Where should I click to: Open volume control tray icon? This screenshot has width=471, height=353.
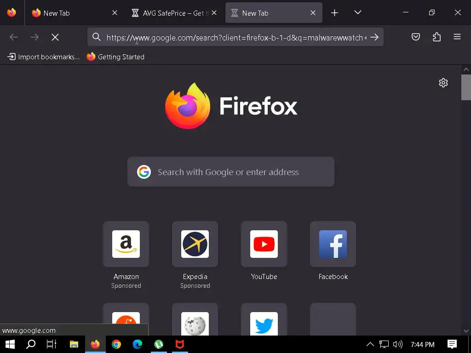[397, 344]
